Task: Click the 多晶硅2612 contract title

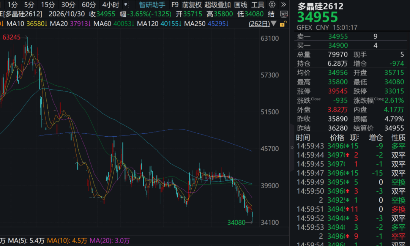Action: [x=320, y=6]
